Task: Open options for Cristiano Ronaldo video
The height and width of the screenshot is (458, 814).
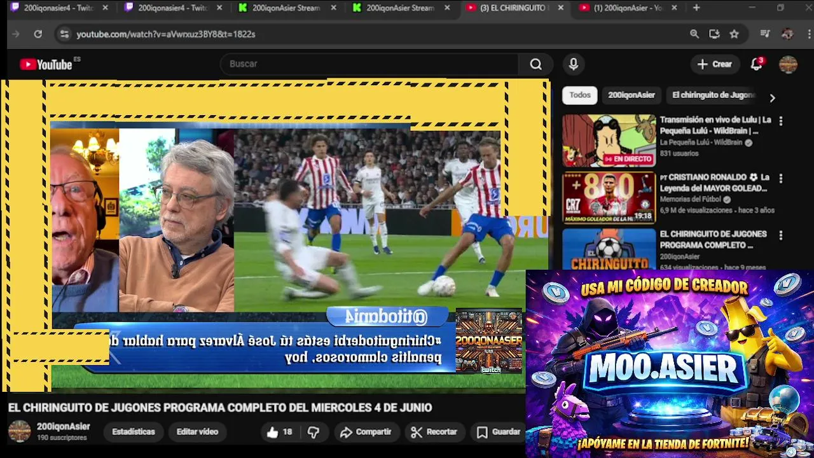Action: (781, 179)
